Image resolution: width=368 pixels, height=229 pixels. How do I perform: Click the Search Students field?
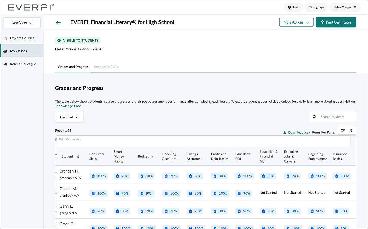pos(333,117)
